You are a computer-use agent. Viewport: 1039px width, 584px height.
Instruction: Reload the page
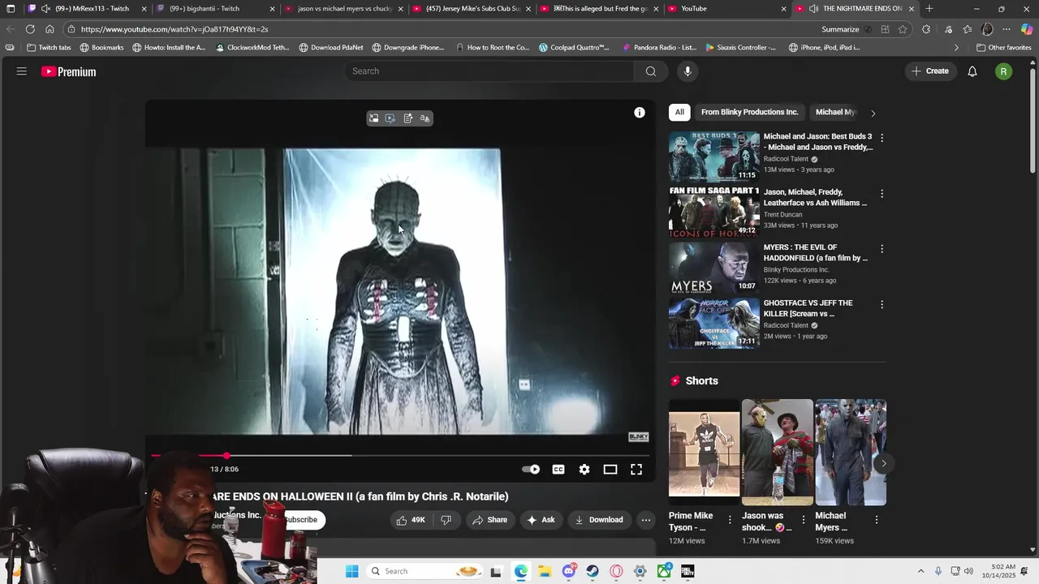coord(30,29)
